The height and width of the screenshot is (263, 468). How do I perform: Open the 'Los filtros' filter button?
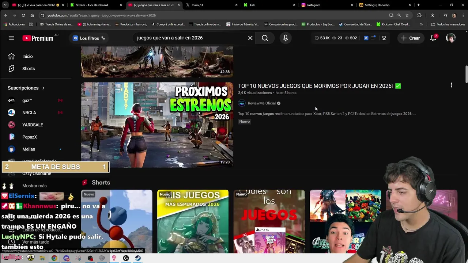tap(89, 38)
